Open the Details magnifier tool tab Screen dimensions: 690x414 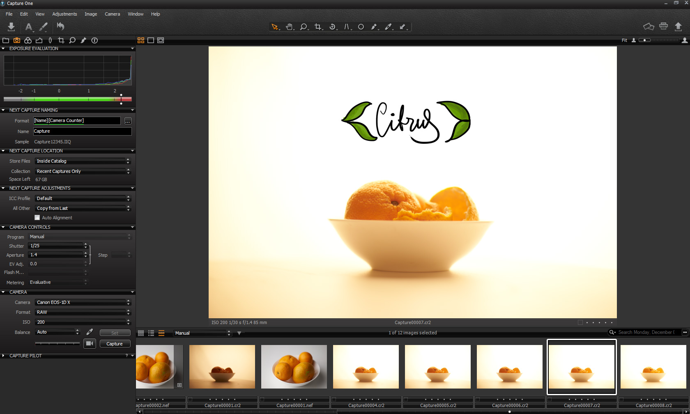pos(72,40)
